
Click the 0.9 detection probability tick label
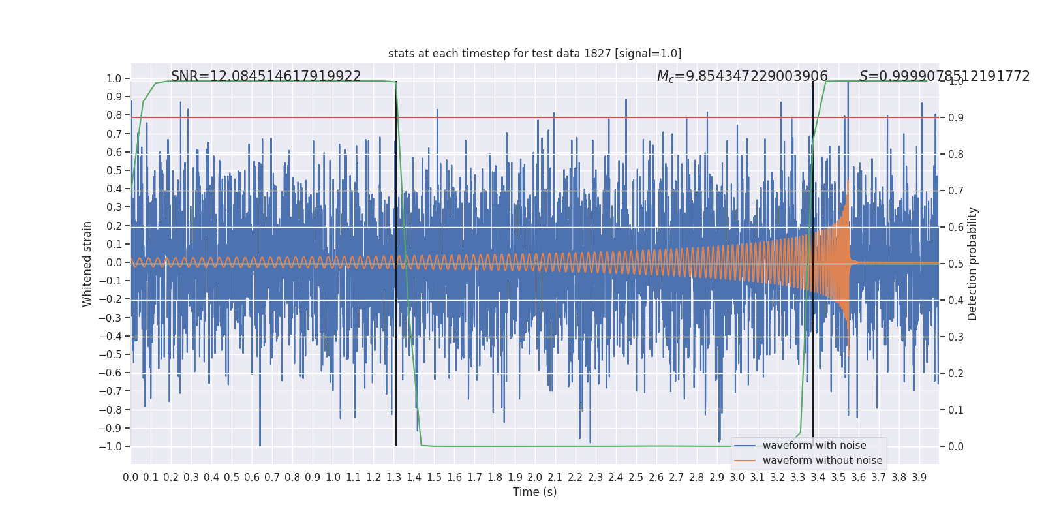tap(955, 117)
